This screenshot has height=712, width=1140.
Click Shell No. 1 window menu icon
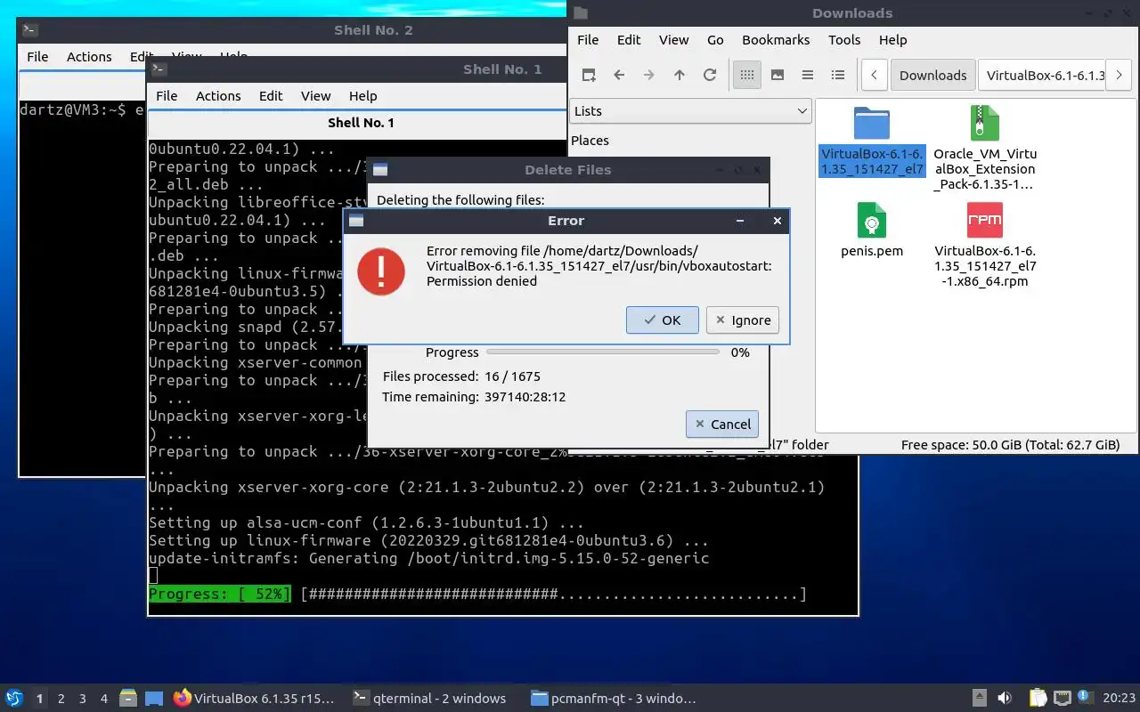click(x=159, y=69)
